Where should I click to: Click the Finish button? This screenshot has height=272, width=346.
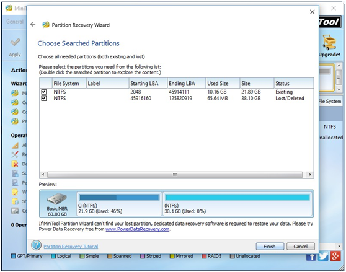tap(270, 246)
